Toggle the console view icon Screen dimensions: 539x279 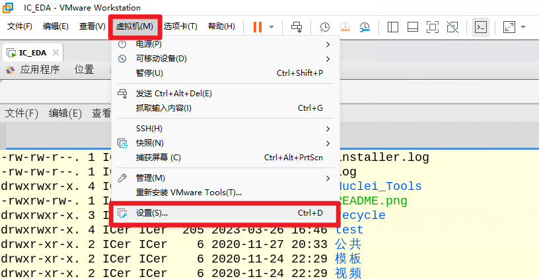pyautogui.click(x=481, y=27)
